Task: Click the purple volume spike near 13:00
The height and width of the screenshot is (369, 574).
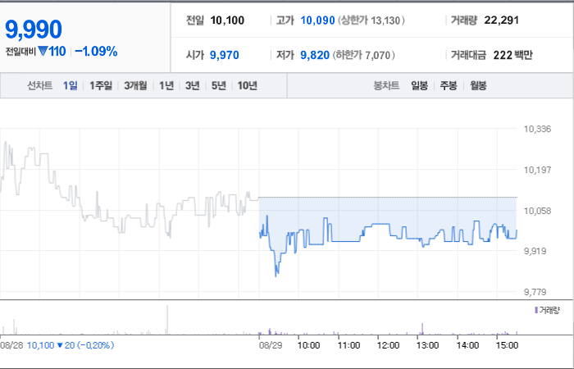Action: [x=422, y=329]
